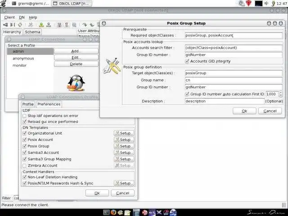
Task: Toggle Group ID number auto calculation checkbox
Action: (187, 94)
